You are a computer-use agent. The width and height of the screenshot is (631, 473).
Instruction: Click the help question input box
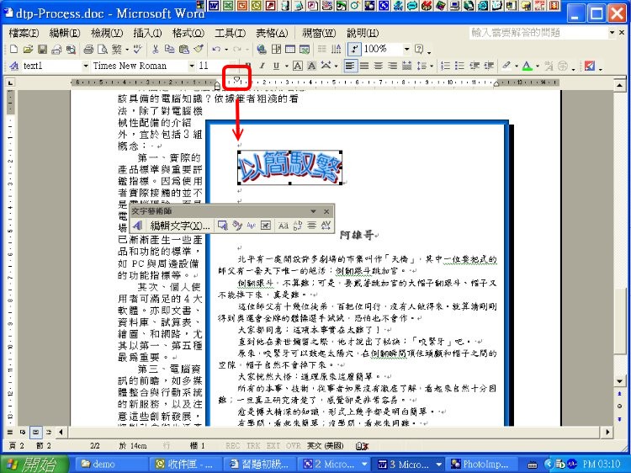[538, 33]
